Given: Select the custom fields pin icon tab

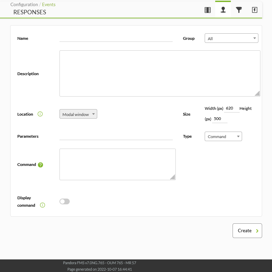Looking at the screenshot, I should coord(223,10).
